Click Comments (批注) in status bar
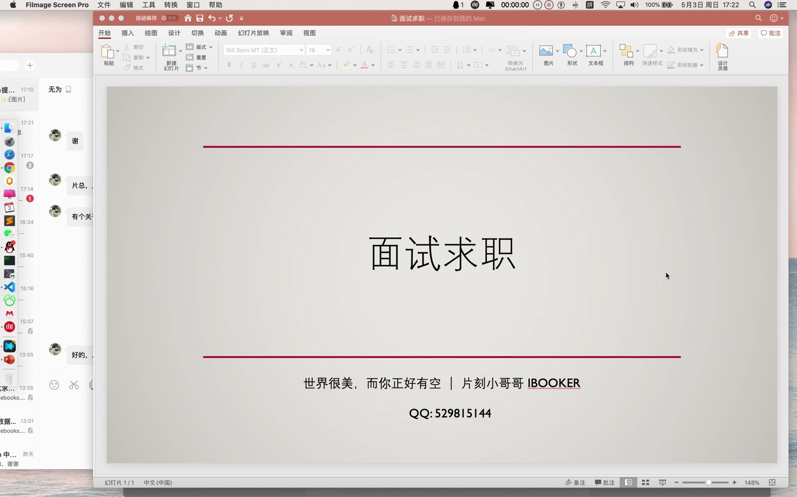This screenshot has height=497, width=797. (x=604, y=482)
